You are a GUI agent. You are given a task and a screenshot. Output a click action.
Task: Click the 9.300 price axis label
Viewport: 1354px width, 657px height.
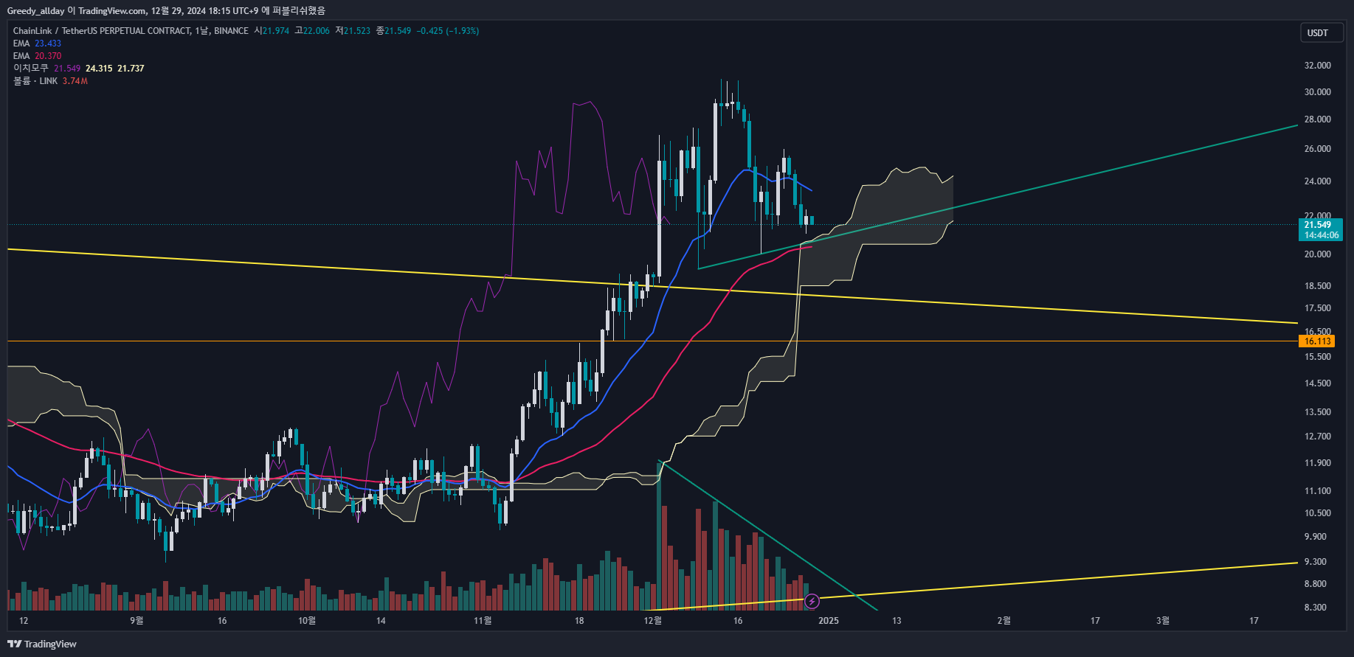[1316, 562]
